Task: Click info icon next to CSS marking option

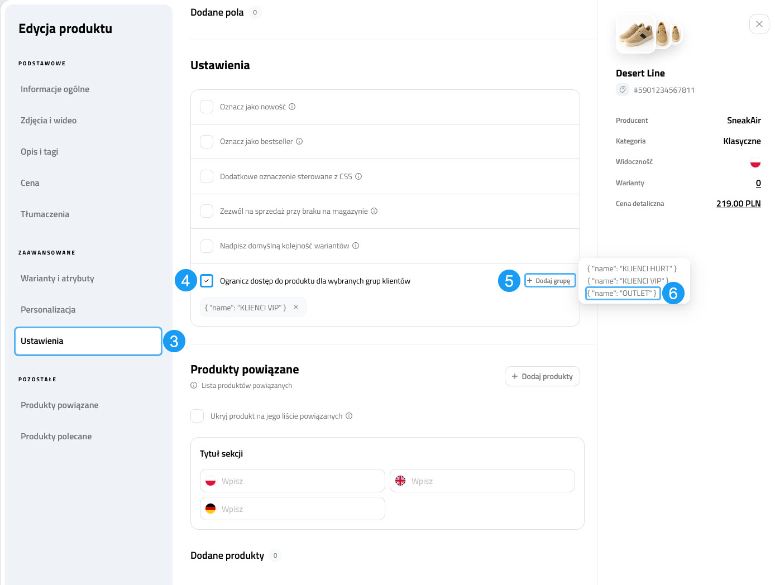Action: [358, 176]
